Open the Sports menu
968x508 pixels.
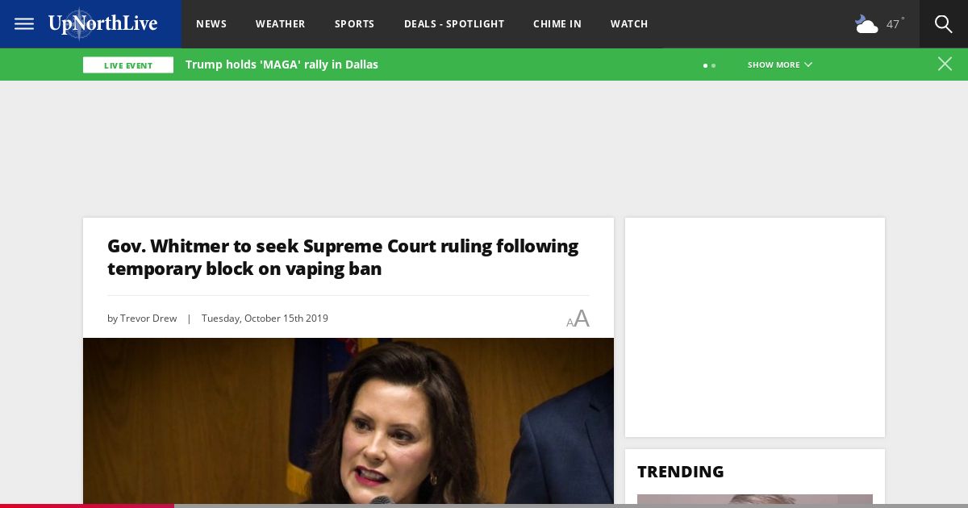[x=355, y=24]
